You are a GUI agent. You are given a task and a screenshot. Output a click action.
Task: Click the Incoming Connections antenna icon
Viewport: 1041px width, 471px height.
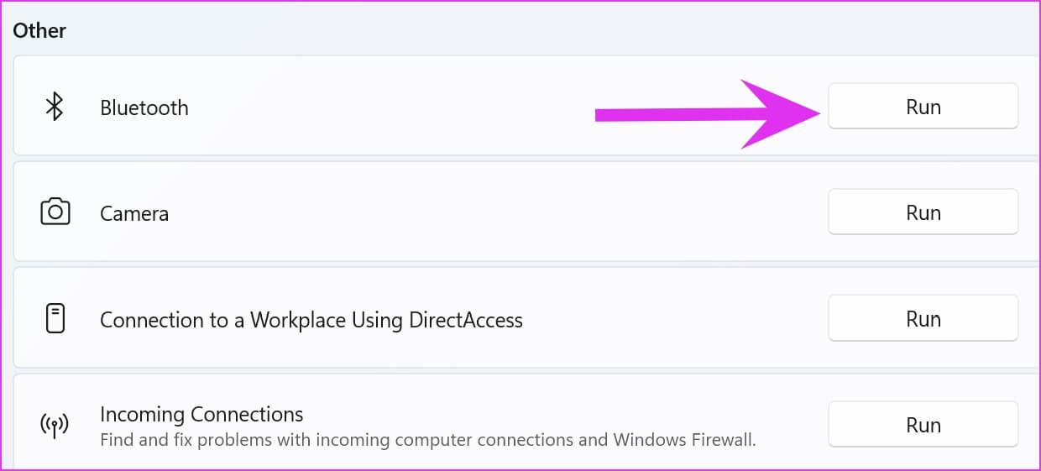[55, 425]
